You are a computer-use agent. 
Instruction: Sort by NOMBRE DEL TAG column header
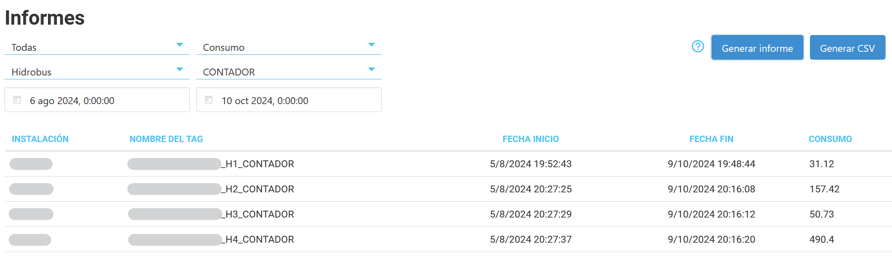pyautogui.click(x=166, y=139)
